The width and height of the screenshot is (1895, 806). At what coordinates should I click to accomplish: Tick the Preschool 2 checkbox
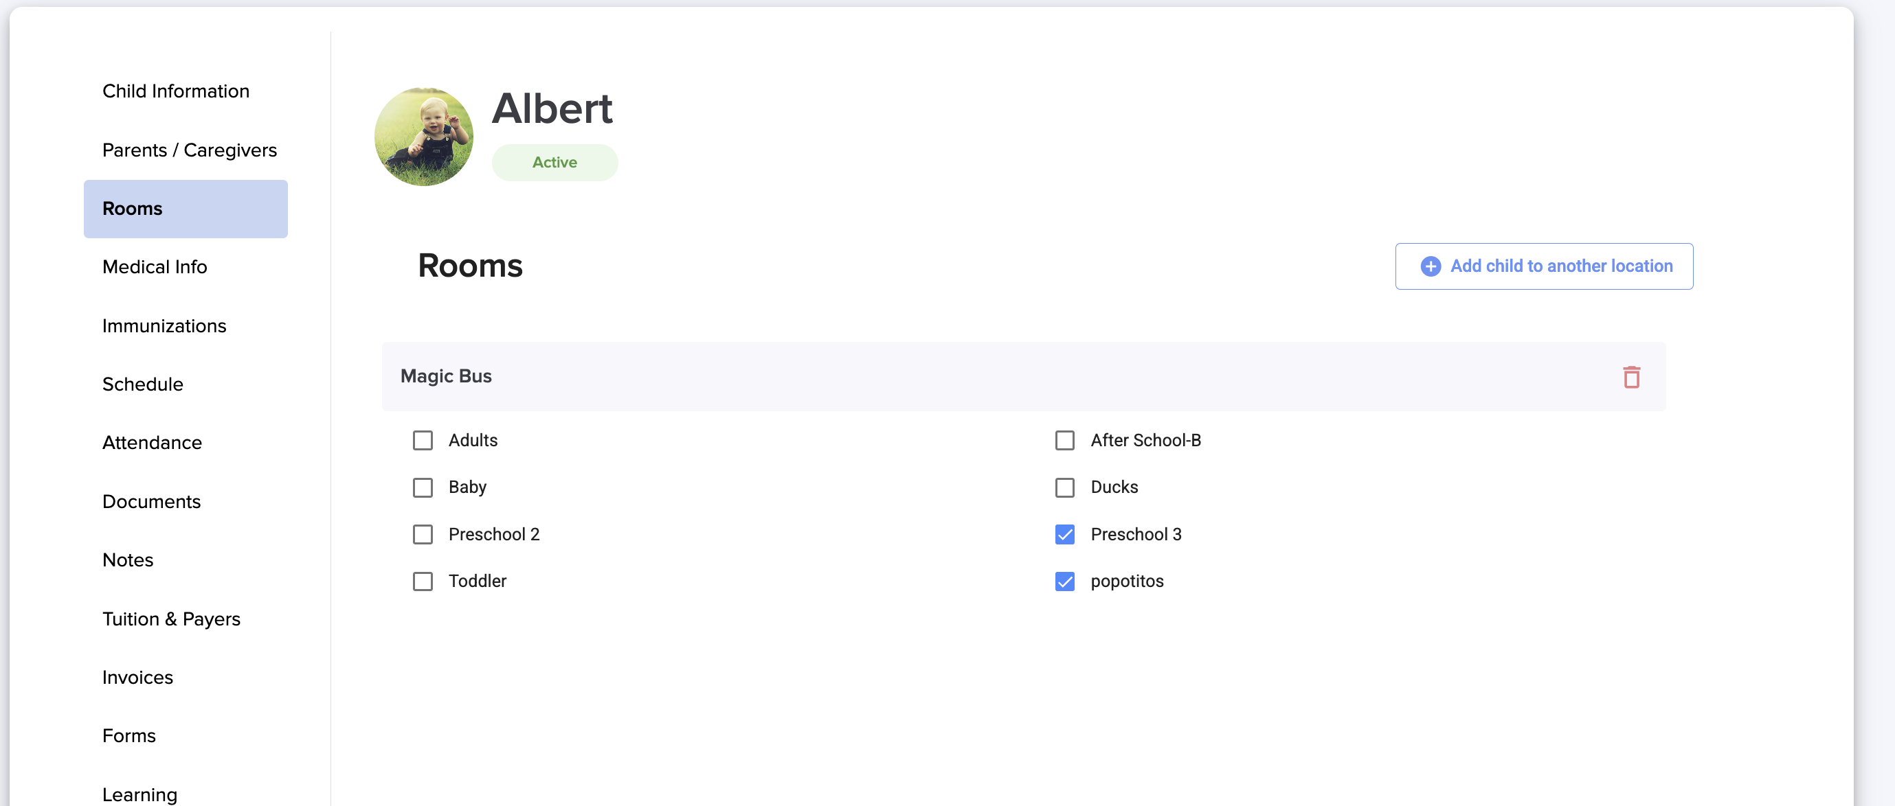coord(423,534)
